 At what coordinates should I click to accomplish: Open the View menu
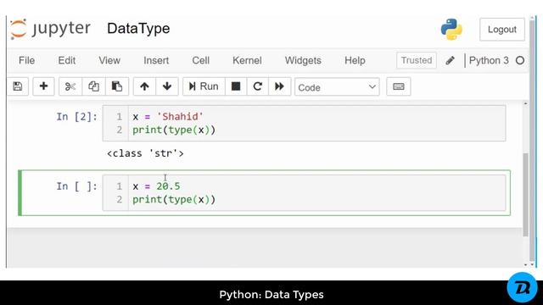109,60
